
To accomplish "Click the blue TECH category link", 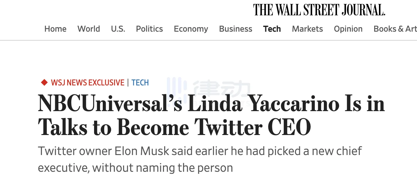I will [x=140, y=83].
